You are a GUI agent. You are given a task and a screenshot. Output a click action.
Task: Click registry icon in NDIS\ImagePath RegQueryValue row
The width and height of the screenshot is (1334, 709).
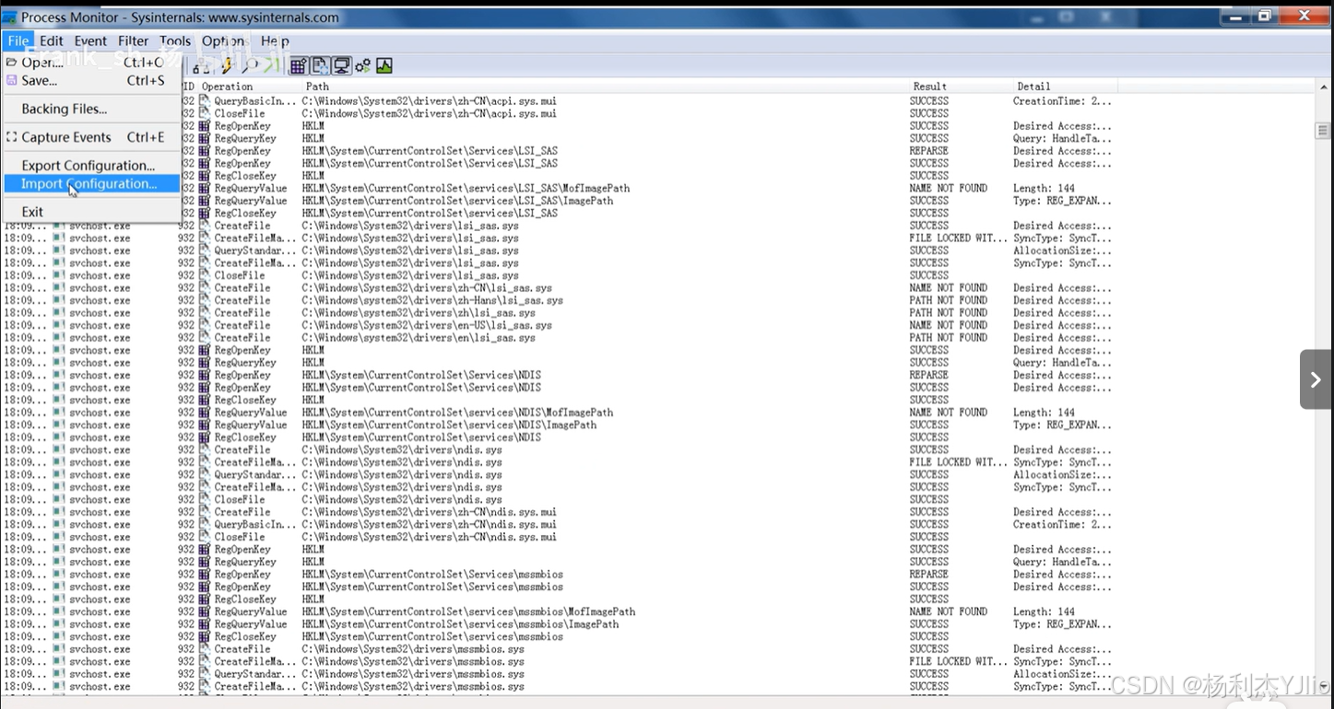(x=205, y=424)
